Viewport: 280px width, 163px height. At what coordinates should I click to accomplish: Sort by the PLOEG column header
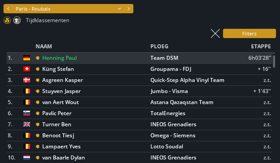click(x=159, y=47)
